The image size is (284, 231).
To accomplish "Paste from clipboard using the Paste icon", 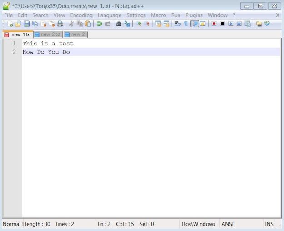I will pyautogui.click(x=88, y=24).
